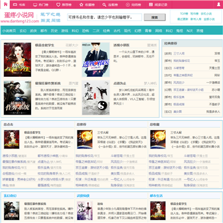Visit the 蛋疼小说网 site logo
223x223 pixels.
19,15
